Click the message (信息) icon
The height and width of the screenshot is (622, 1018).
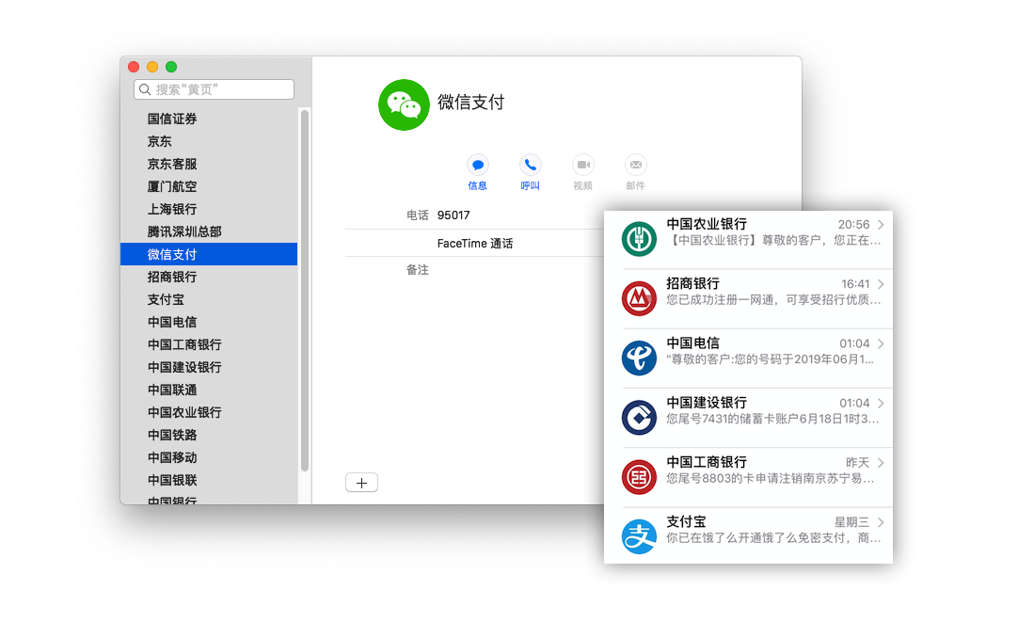coord(478,165)
